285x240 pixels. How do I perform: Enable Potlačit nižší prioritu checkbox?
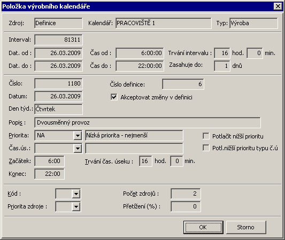206,136
